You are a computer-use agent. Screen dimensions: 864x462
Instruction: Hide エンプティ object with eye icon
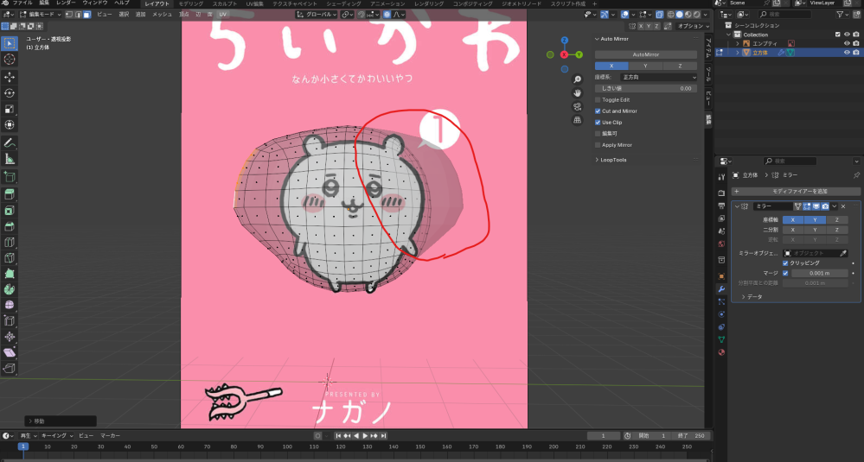coord(847,43)
